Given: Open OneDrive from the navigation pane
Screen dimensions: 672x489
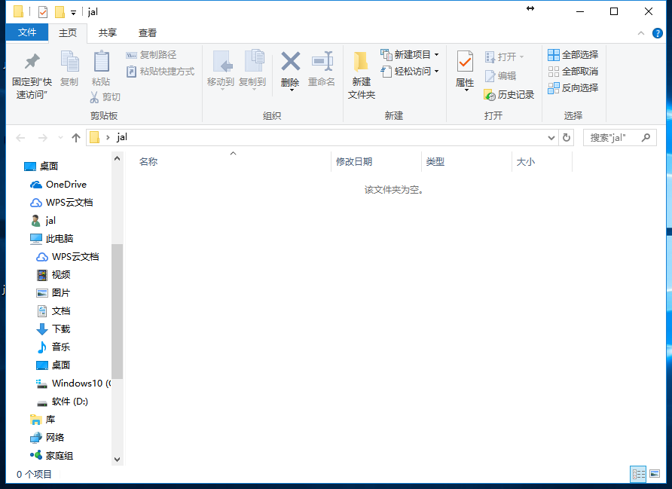Looking at the screenshot, I should click(x=66, y=184).
